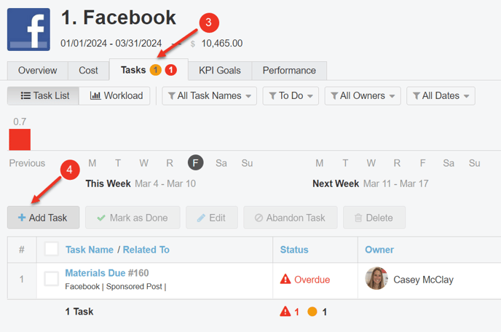Click the orange badge on Tasks tab
501x332 pixels.
[156, 70]
